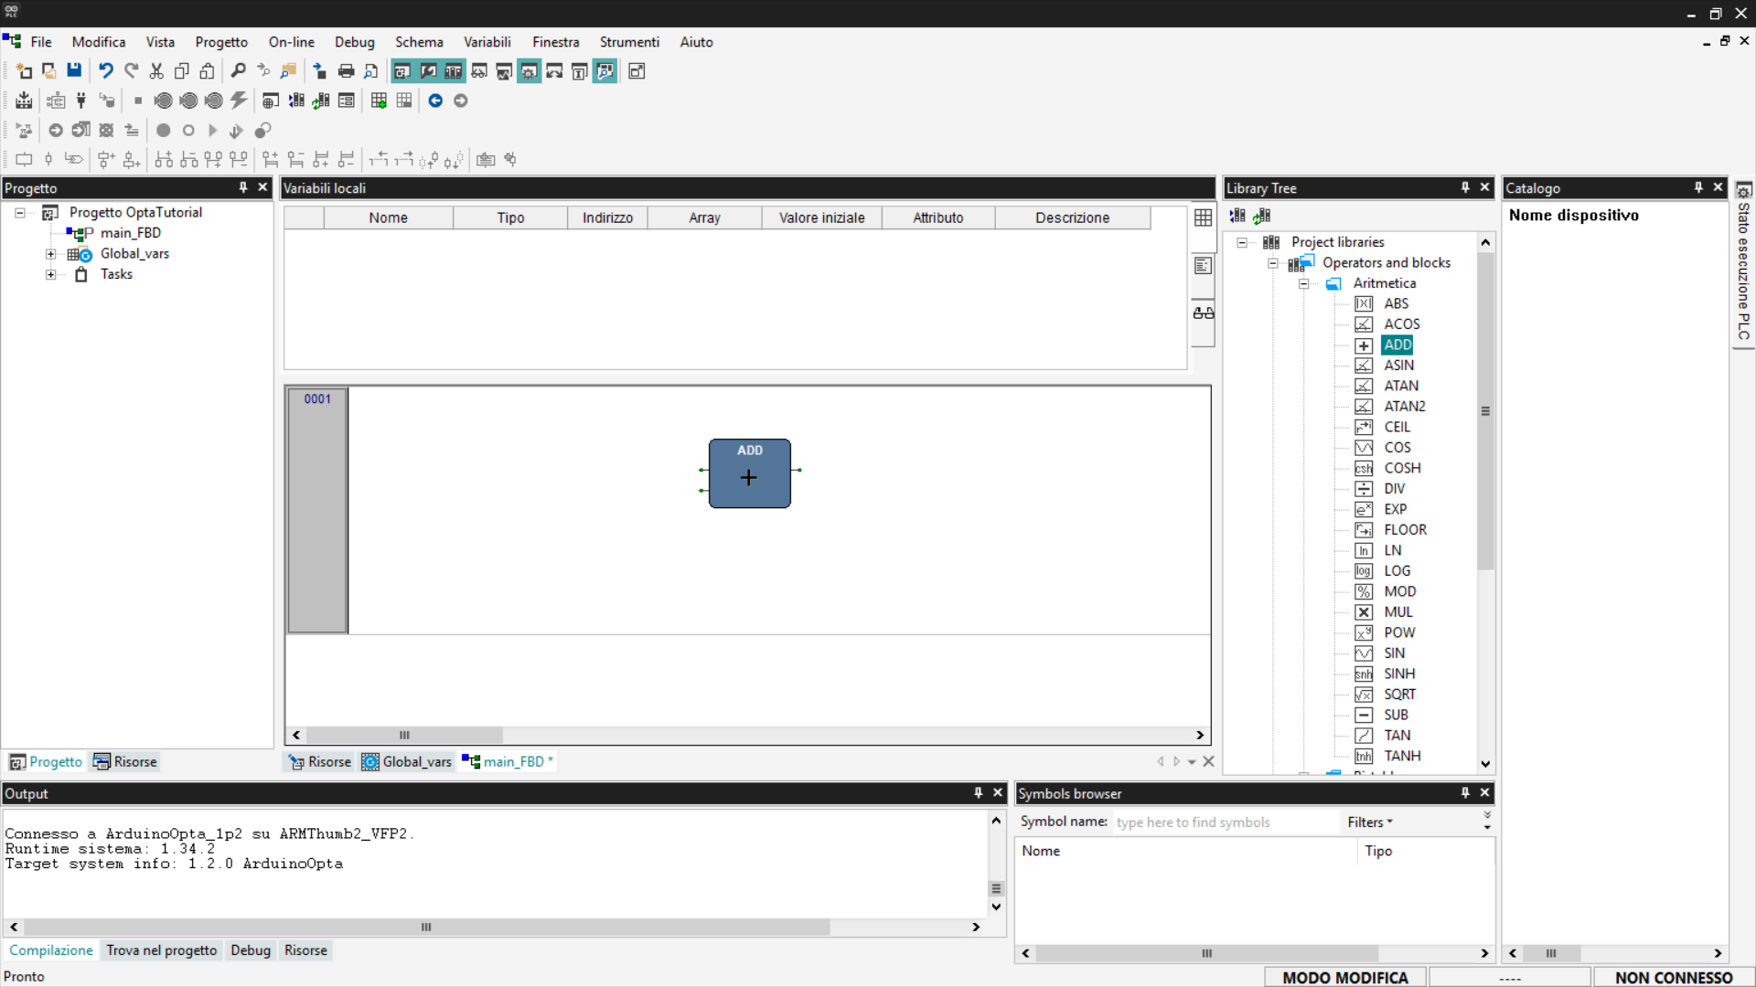
Task: Click the Trova nel progetto tab
Action: (161, 950)
